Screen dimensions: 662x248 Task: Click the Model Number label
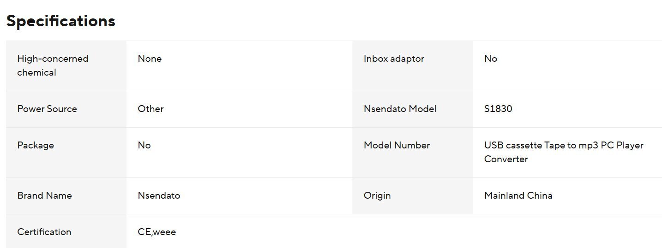[x=397, y=145]
